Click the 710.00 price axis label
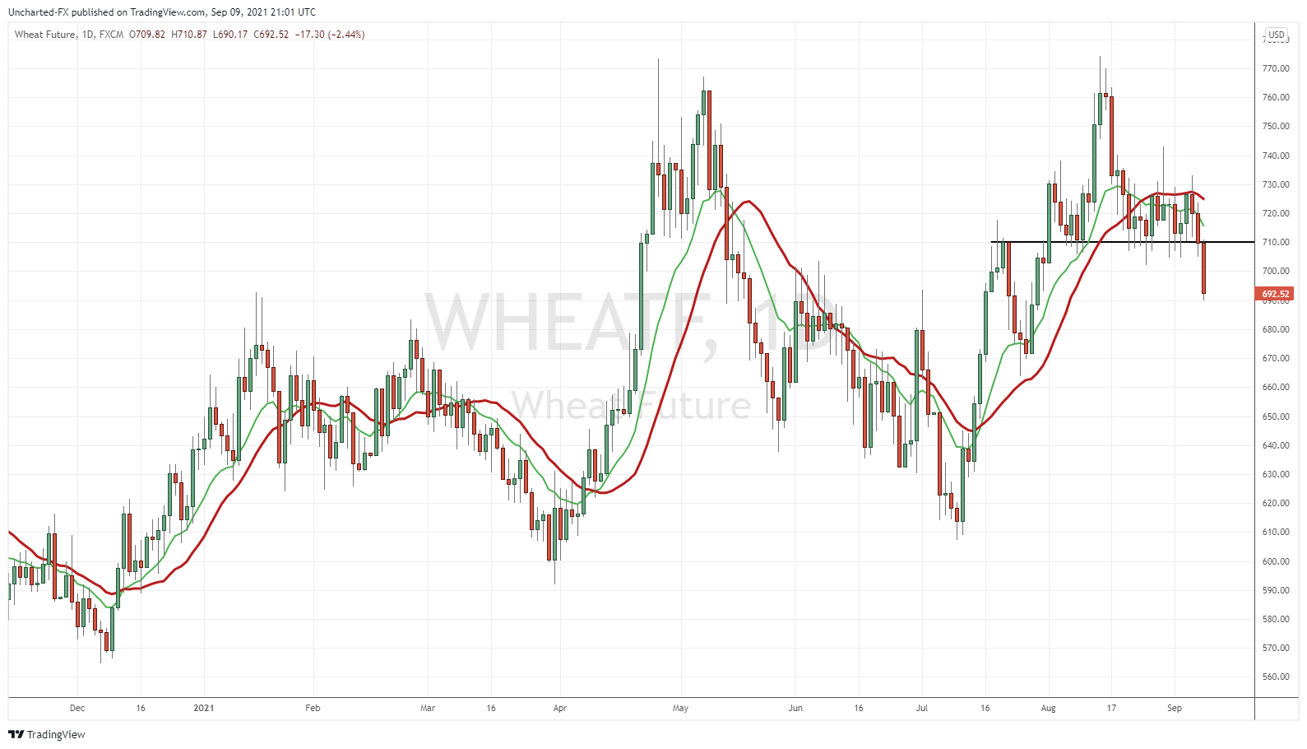The width and height of the screenshot is (1307, 749). pos(1276,242)
